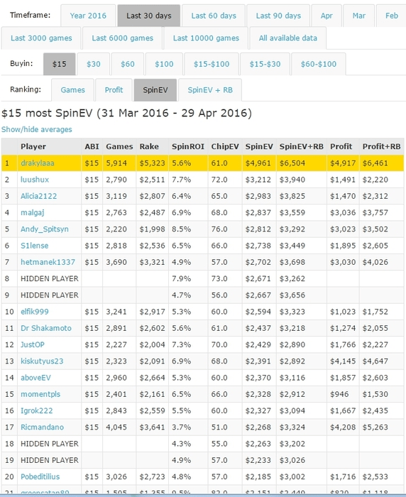Open Pobeditilius player profile
Viewport: 406px width, 497px height.
click(40, 476)
